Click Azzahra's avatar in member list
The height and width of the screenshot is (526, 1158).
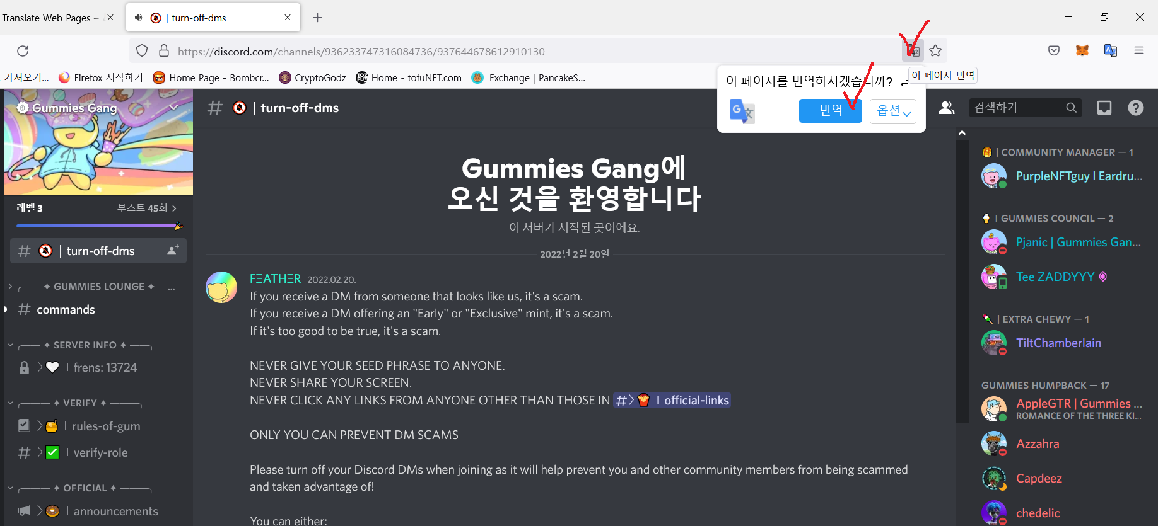point(994,443)
